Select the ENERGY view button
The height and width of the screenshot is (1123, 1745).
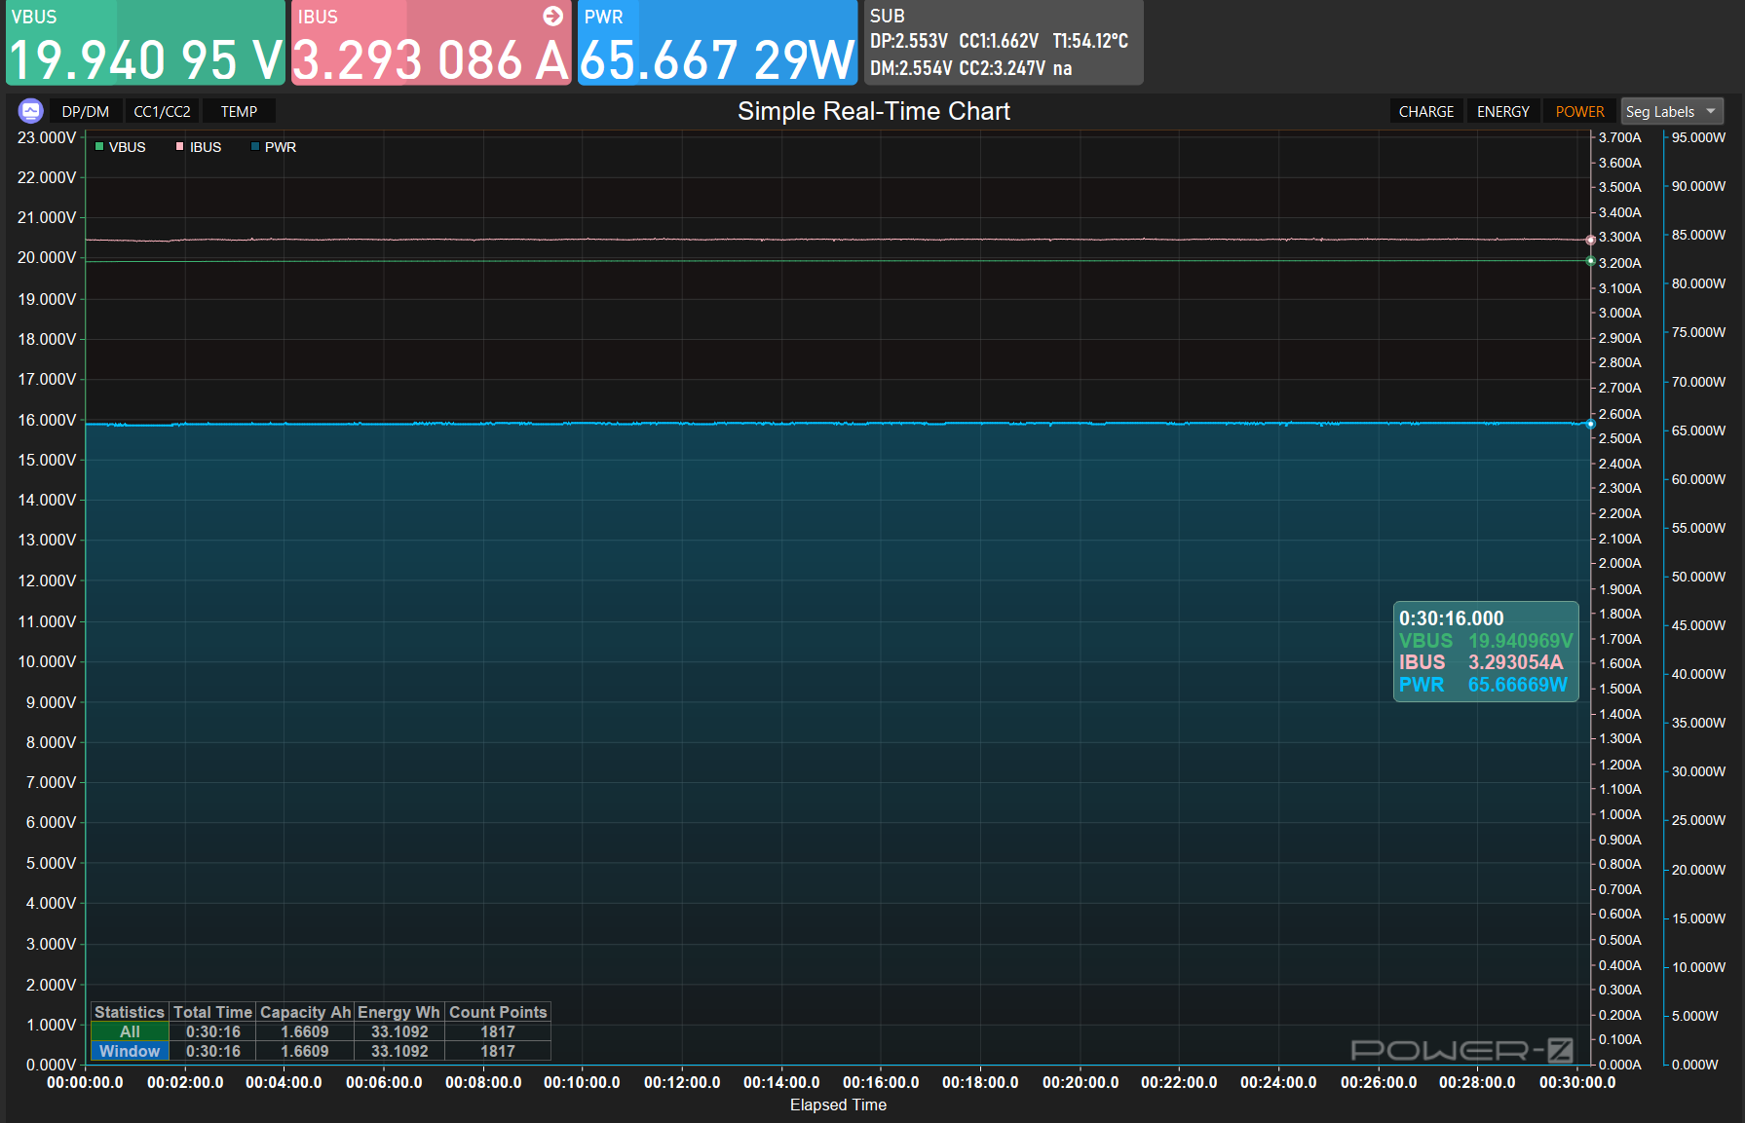point(1503,111)
